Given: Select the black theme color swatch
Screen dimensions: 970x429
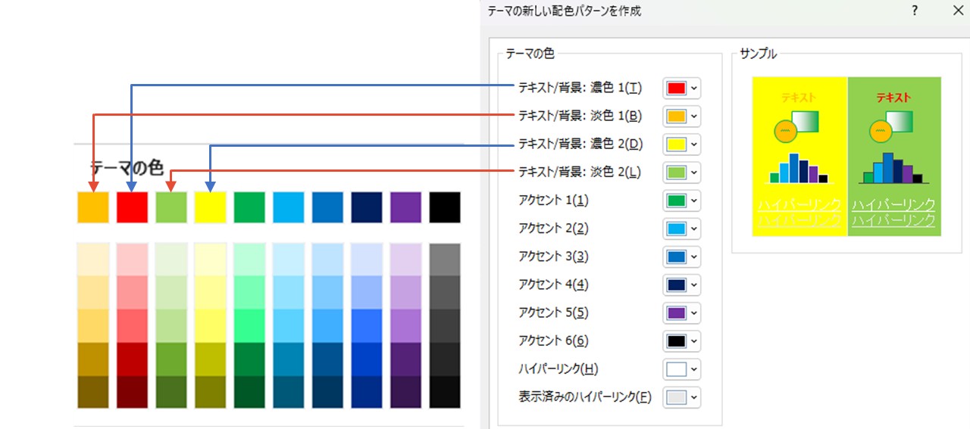Looking at the screenshot, I should pyautogui.click(x=445, y=207).
